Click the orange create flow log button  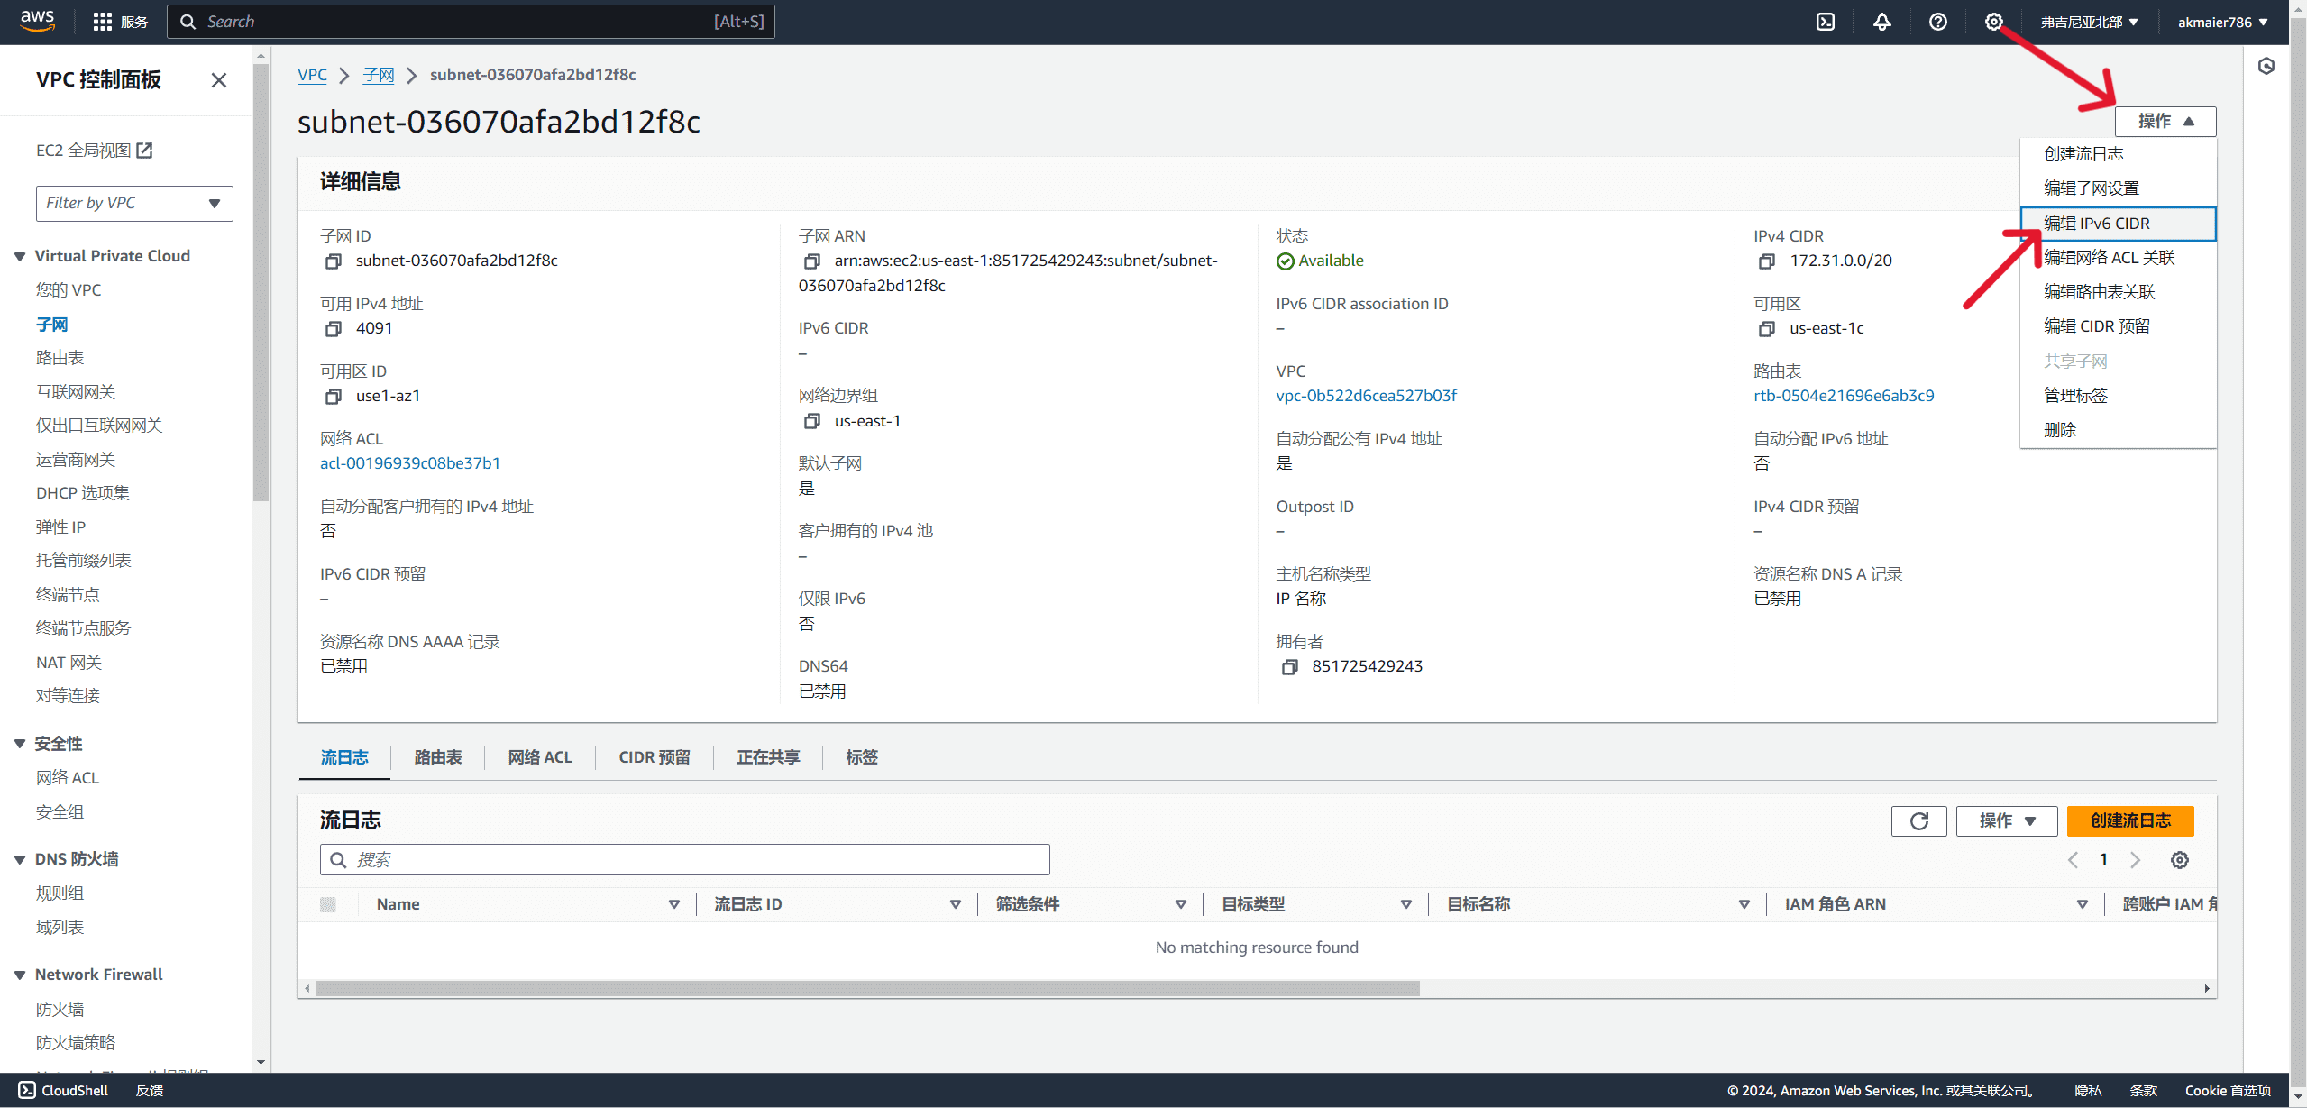pyautogui.click(x=2129, y=820)
